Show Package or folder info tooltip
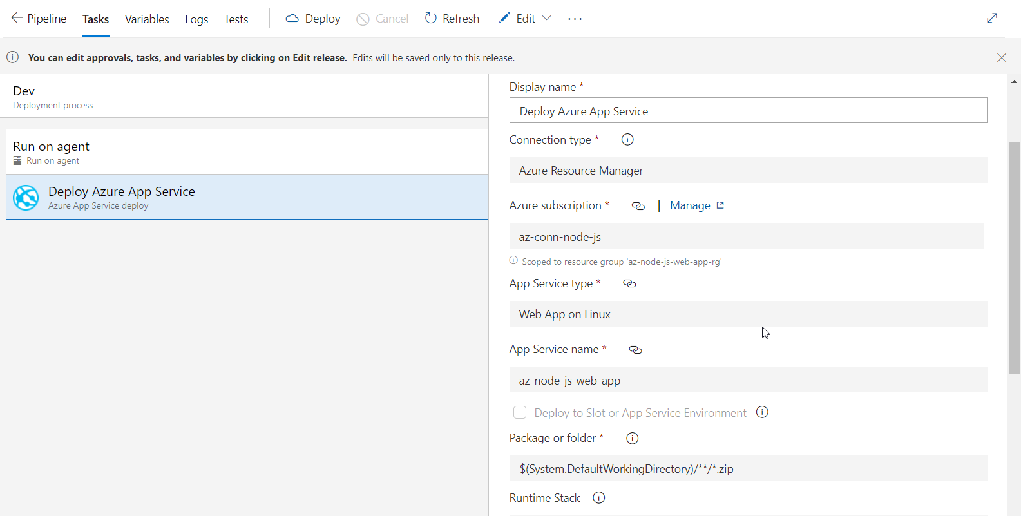This screenshot has height=516, width=1021. (x=633, y=438)
